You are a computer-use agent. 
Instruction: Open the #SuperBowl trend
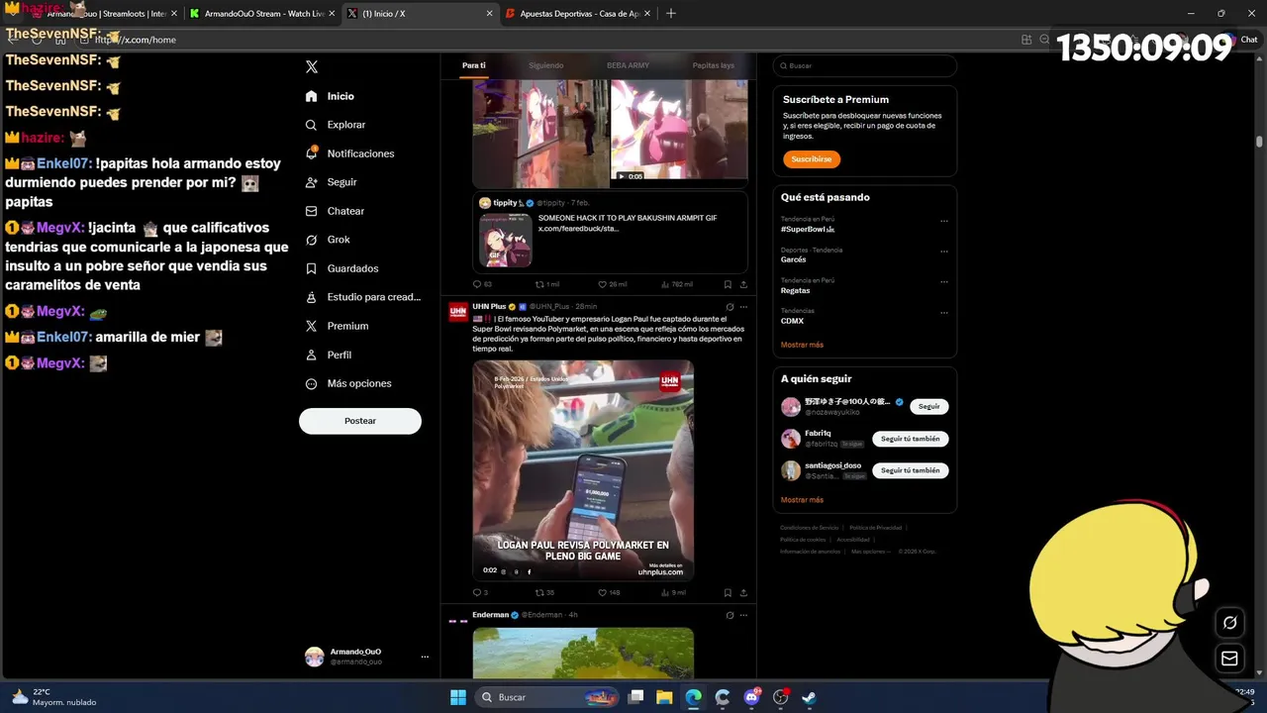[x=808, y=229]
